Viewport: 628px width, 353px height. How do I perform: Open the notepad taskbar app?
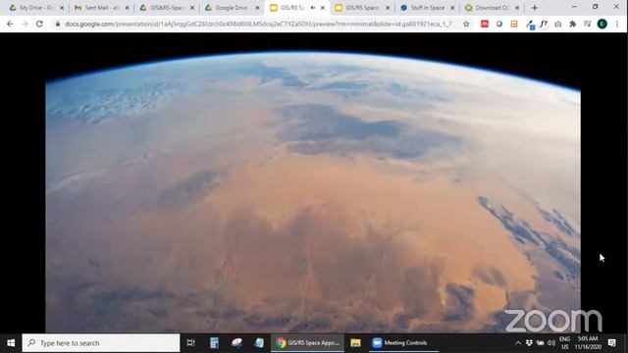click(259, 343)
